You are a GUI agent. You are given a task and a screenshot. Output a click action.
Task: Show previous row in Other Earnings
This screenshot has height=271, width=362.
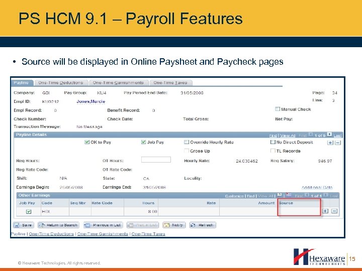tap(307, 195)
